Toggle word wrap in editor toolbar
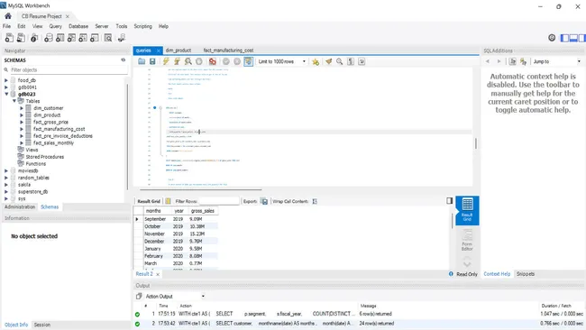The image size is (586, 330). 362,61
